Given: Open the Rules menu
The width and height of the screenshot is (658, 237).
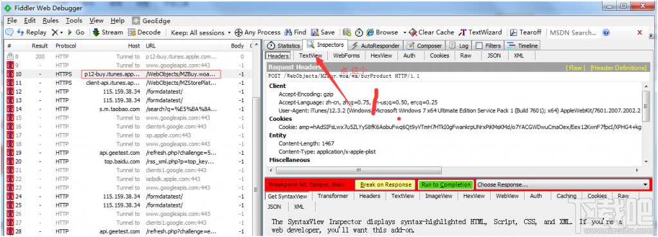Looking at the screenshot, I should coord(51,21).
